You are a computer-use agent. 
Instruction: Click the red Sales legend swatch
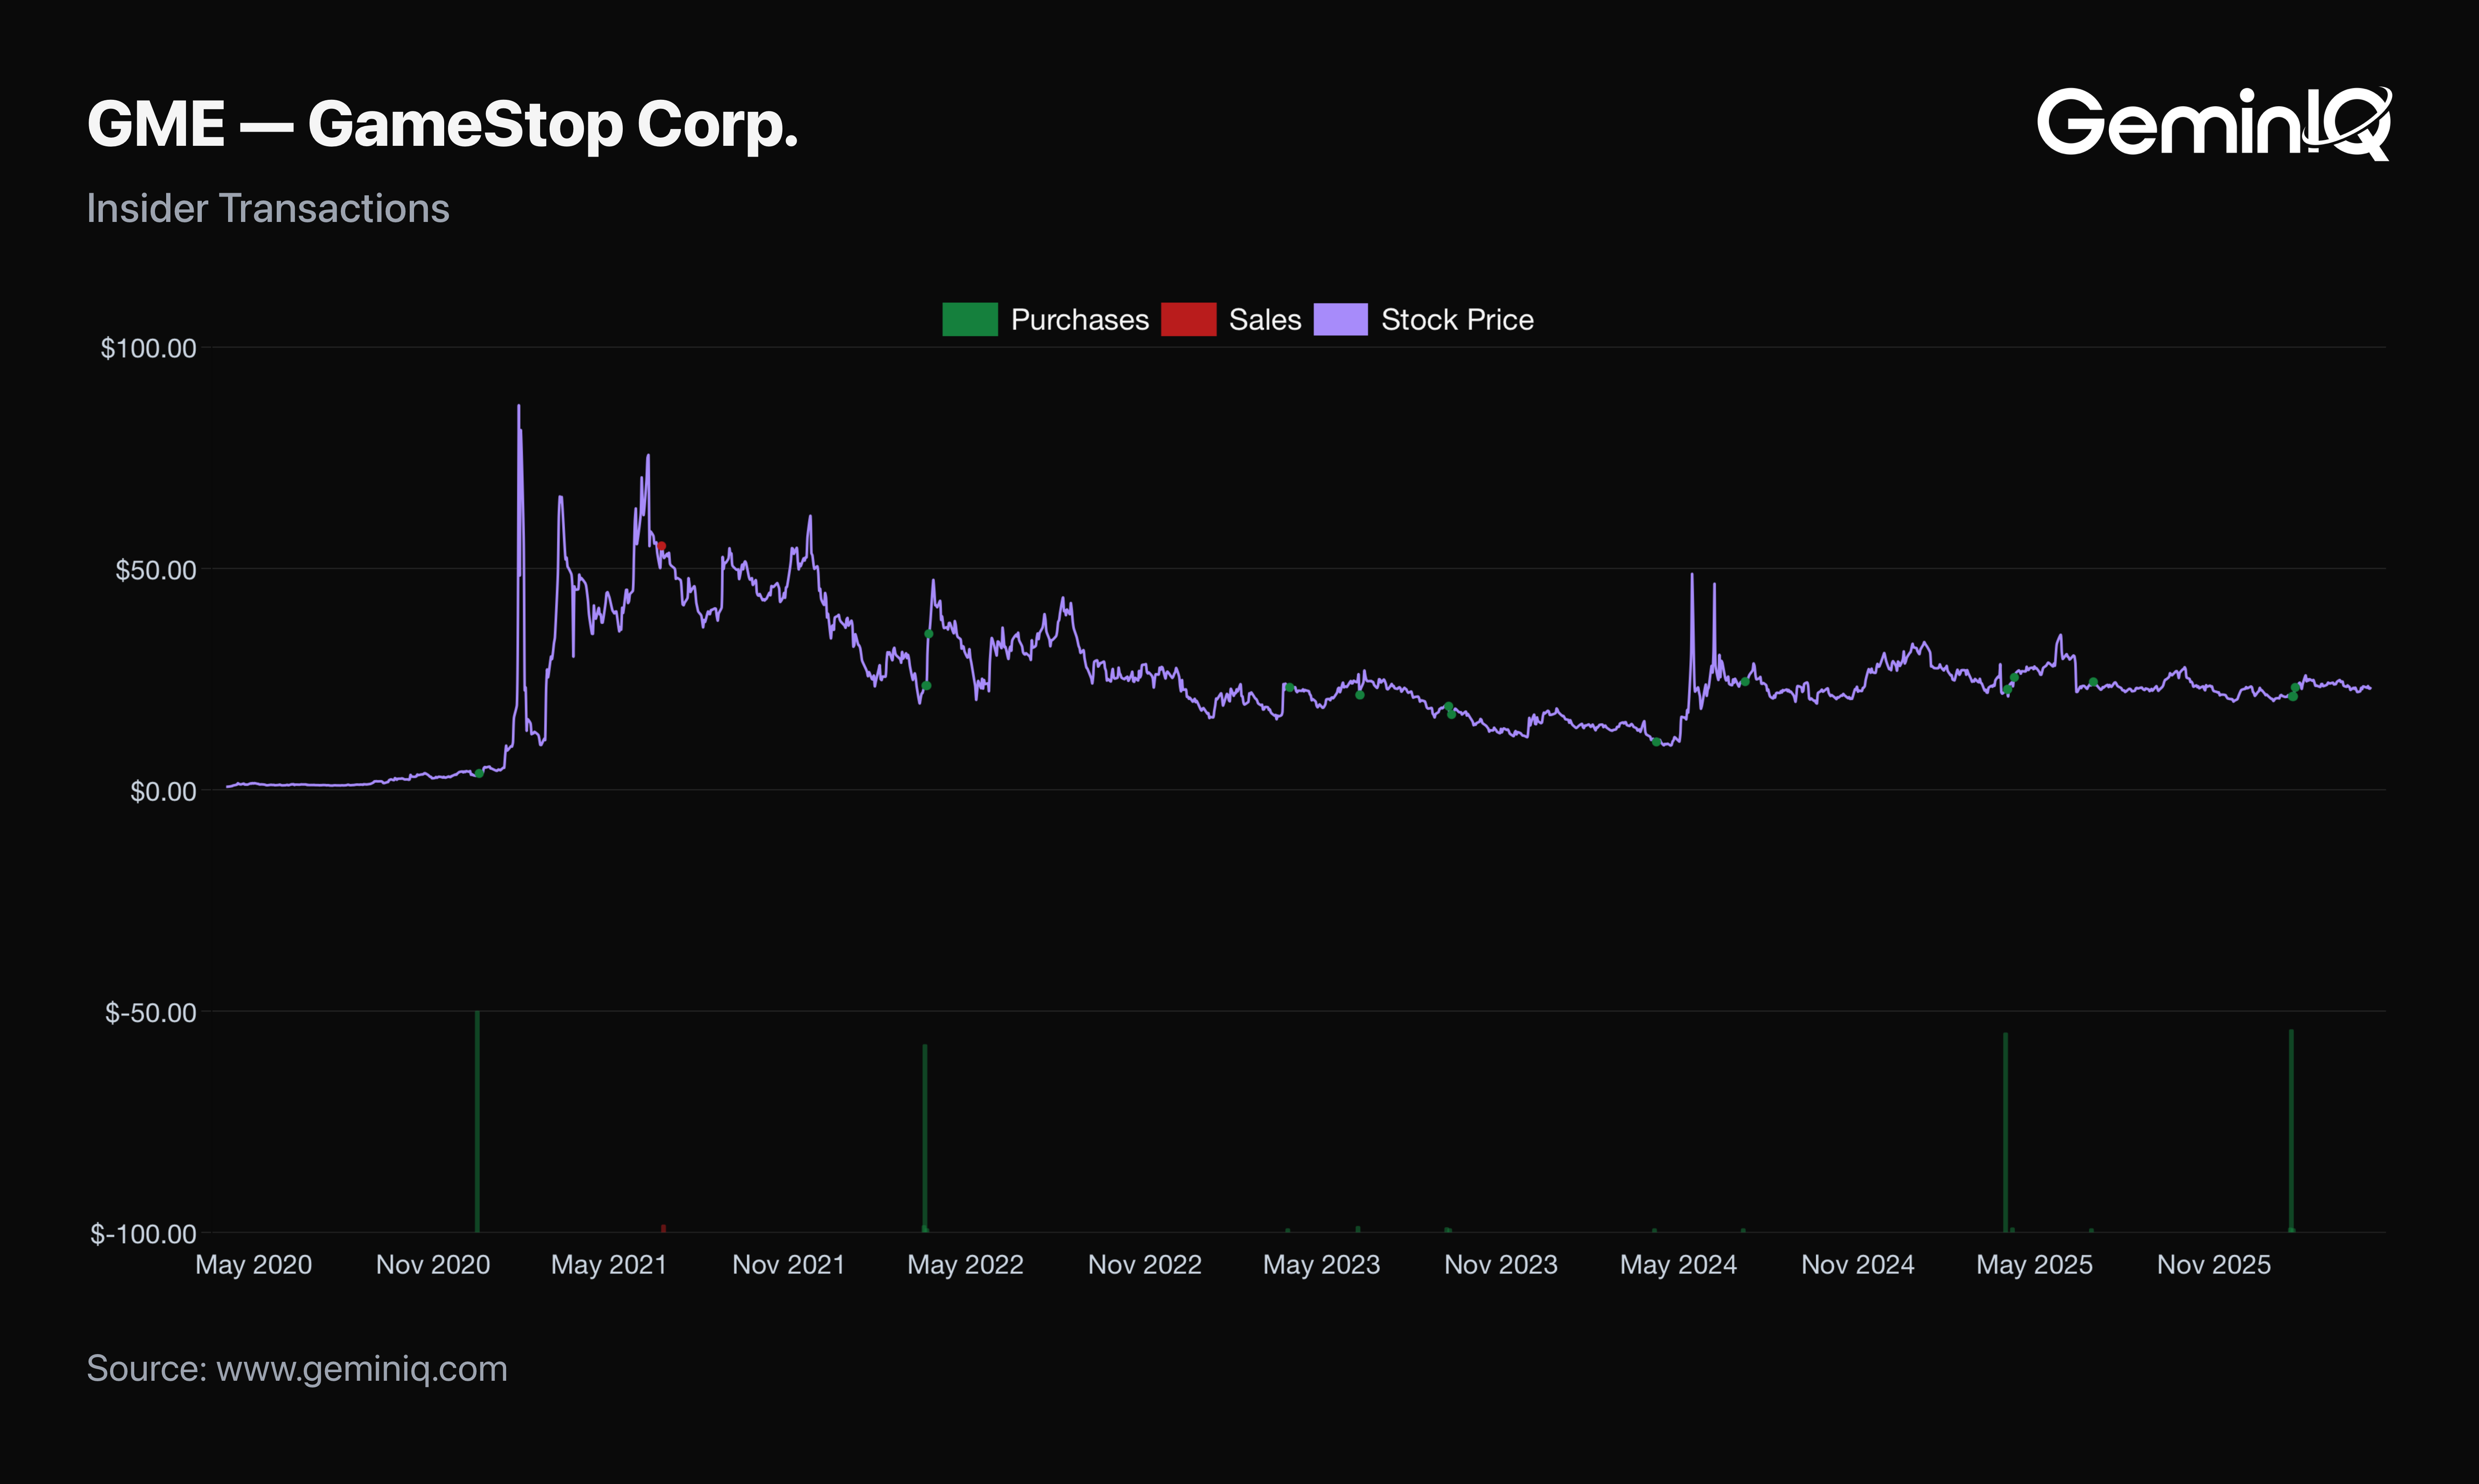tap(1187, 319)
